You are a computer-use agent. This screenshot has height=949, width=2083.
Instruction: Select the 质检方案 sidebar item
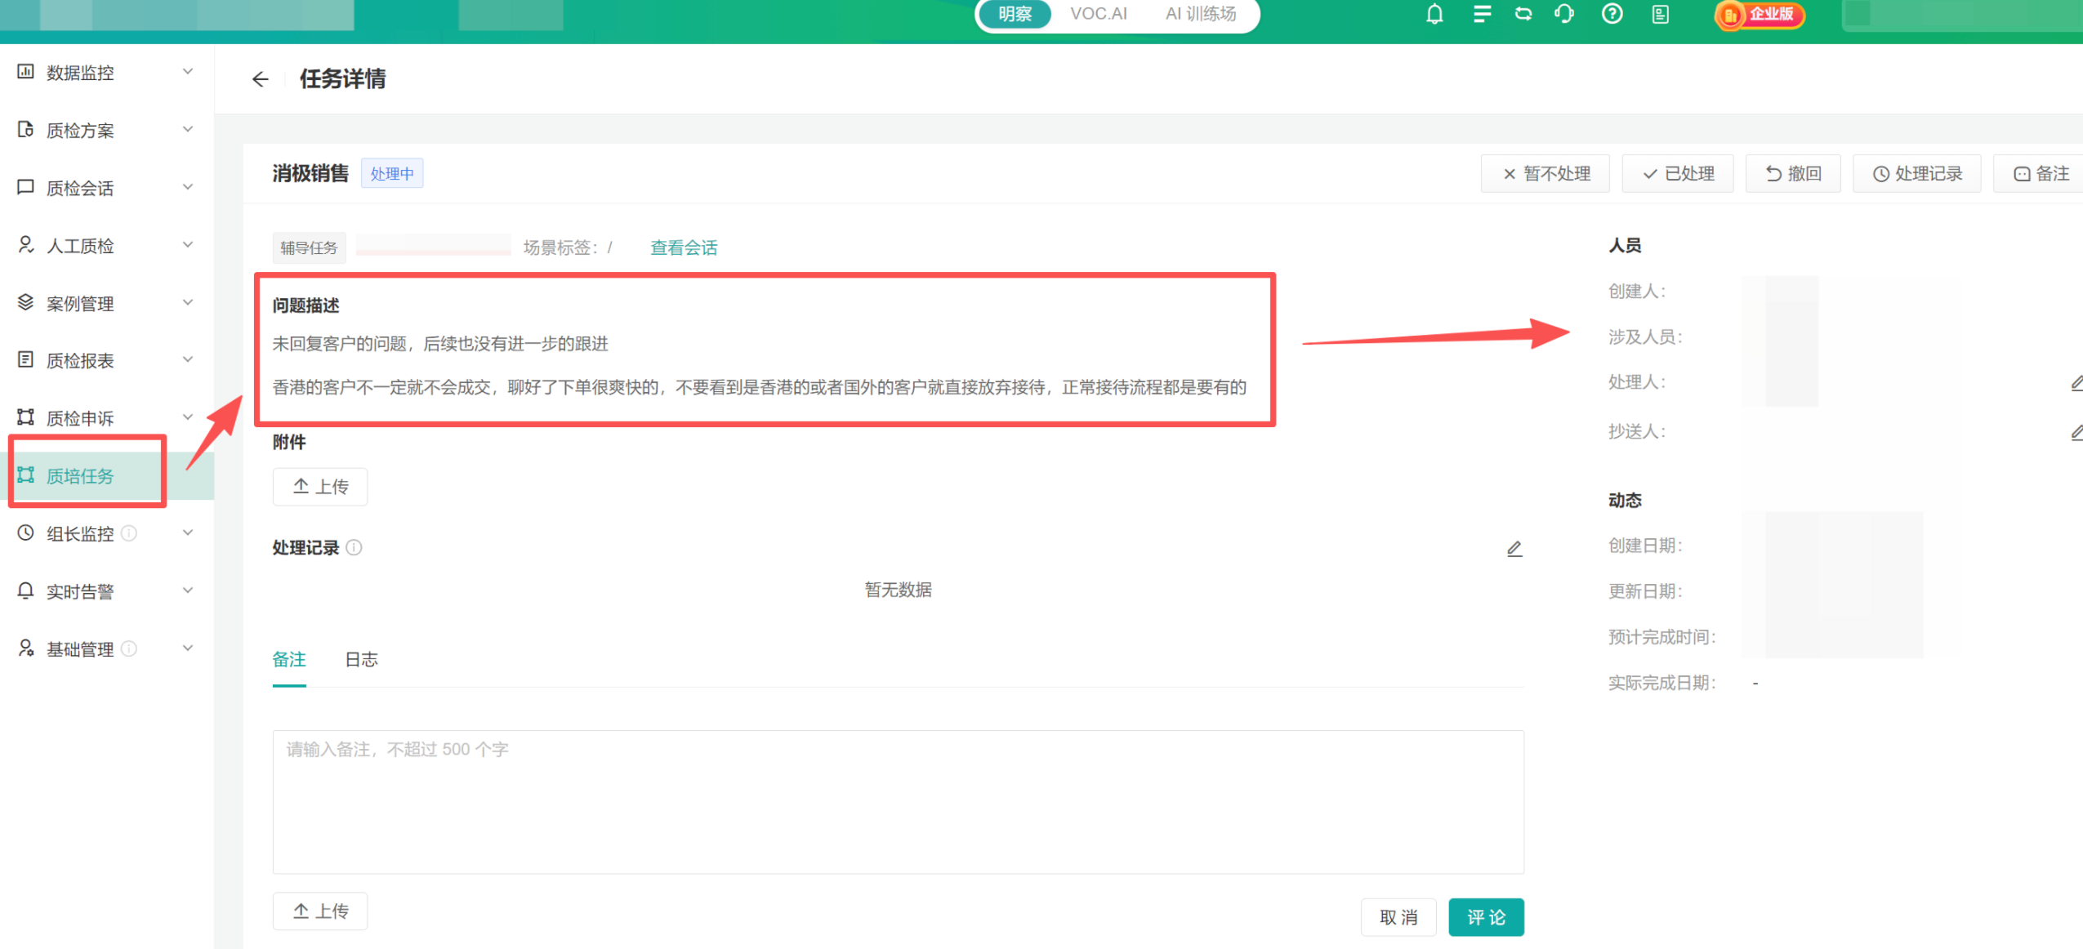[80, 130]
